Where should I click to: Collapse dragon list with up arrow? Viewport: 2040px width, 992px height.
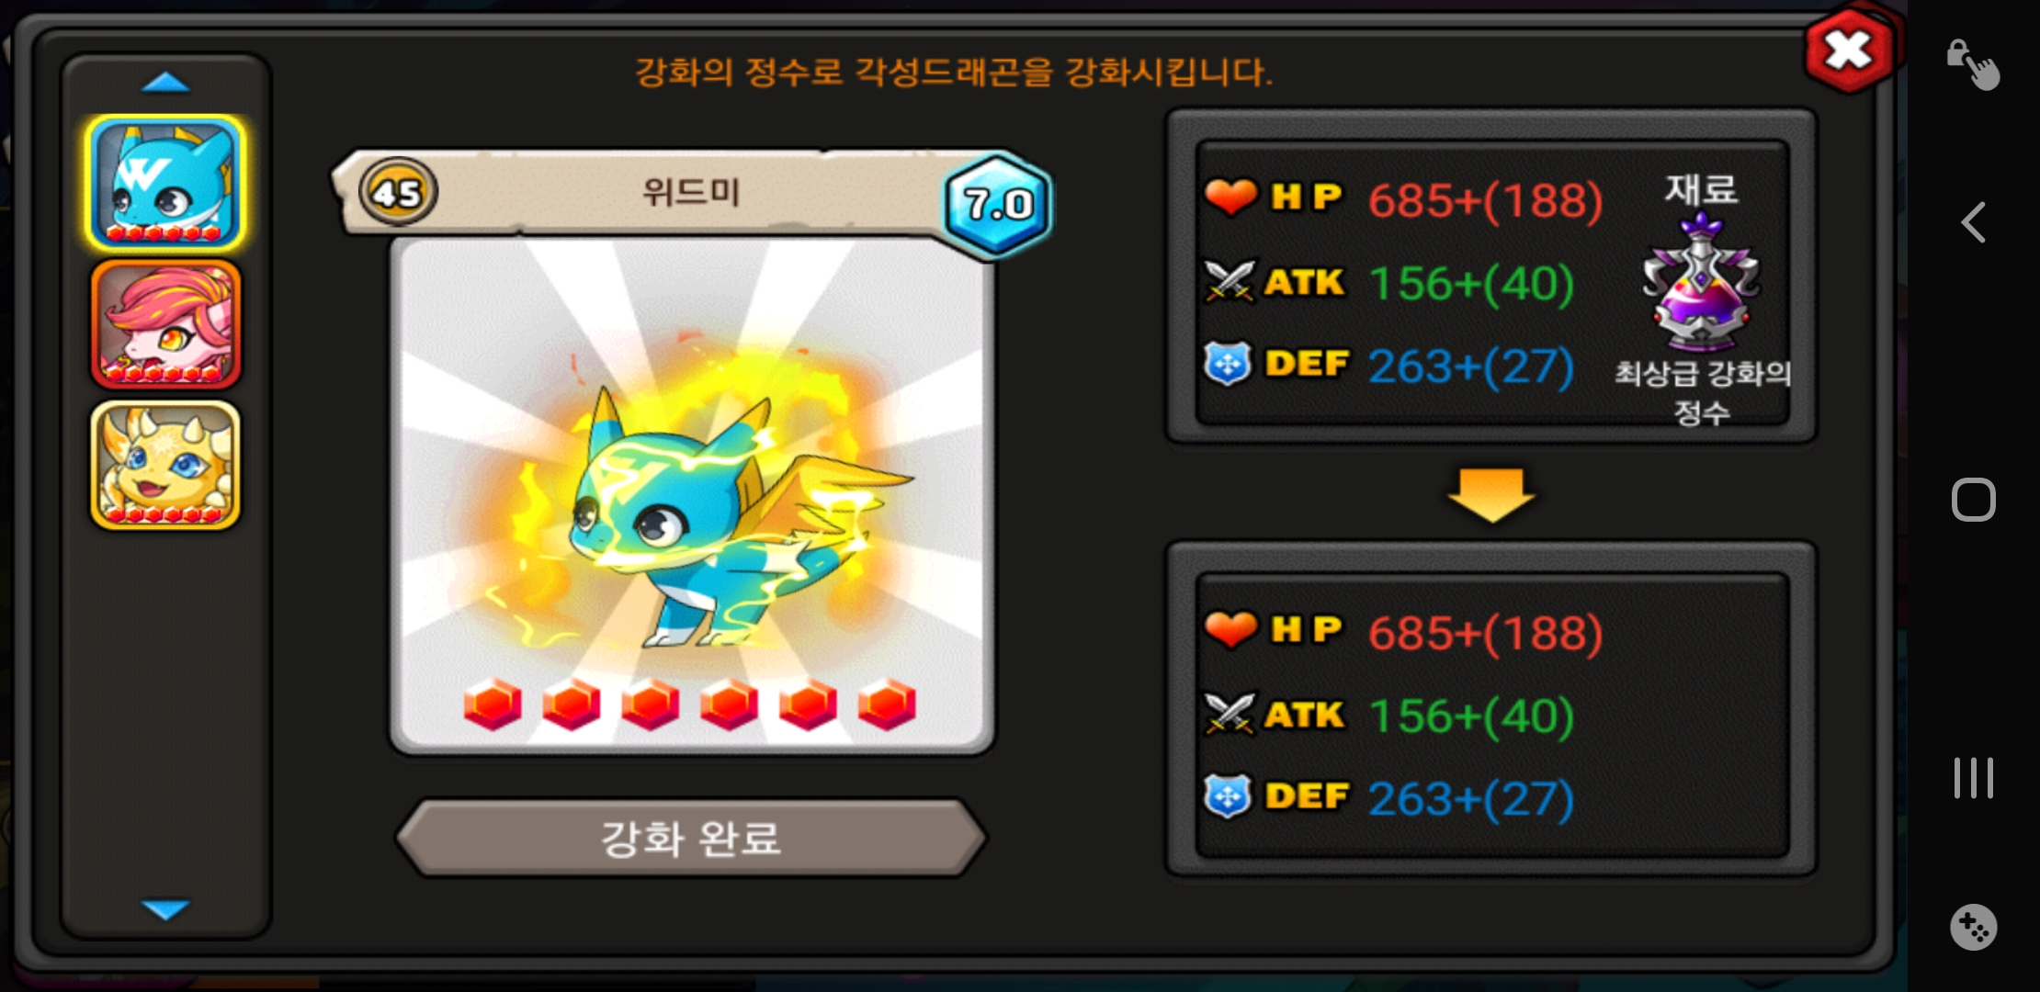166,84
